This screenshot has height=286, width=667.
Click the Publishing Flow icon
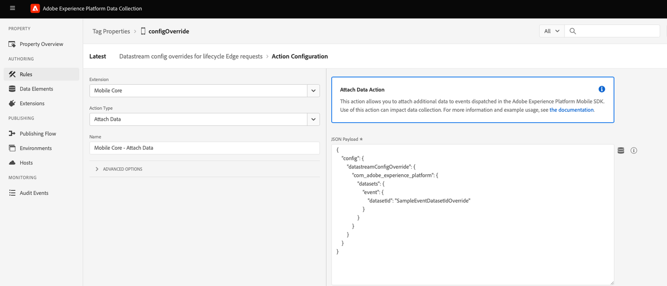[x=13, y=134]
